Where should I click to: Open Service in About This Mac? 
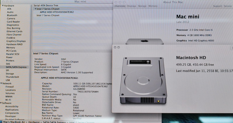point(228,6)
